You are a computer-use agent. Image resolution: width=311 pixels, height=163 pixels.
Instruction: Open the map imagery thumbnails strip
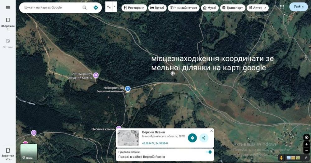(x=293, y=158)
